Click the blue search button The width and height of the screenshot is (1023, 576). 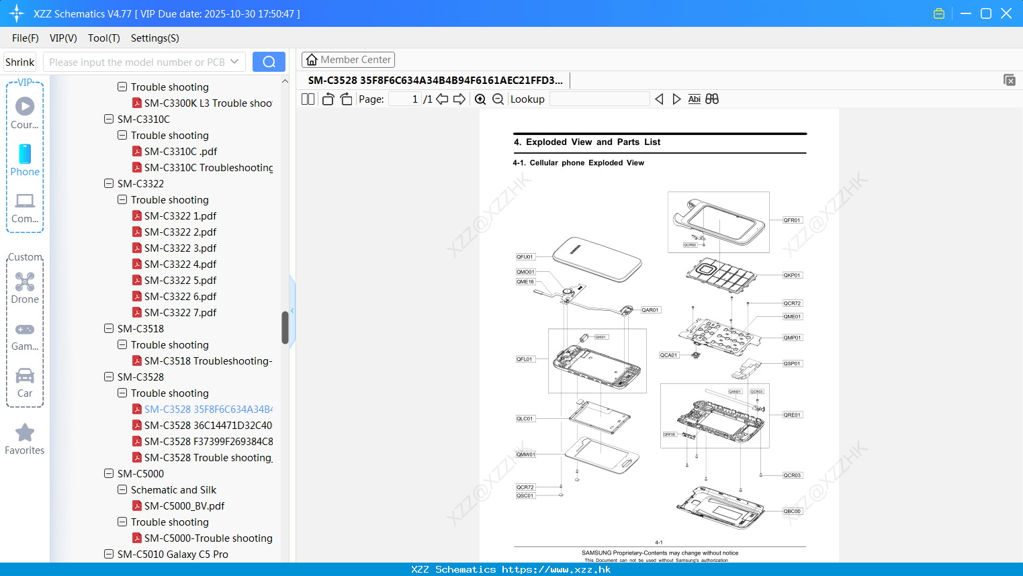coord(269,62)
